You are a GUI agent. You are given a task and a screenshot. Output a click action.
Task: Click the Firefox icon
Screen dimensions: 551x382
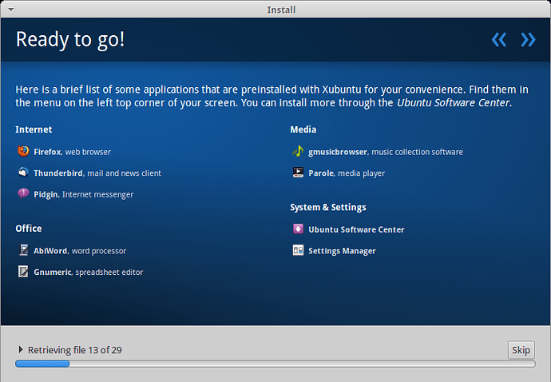click(23, 151)
